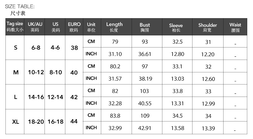This screenshot has height=139, width=253.
Task: Click the US size 16-18 cell
Action: tap(55, 122)
